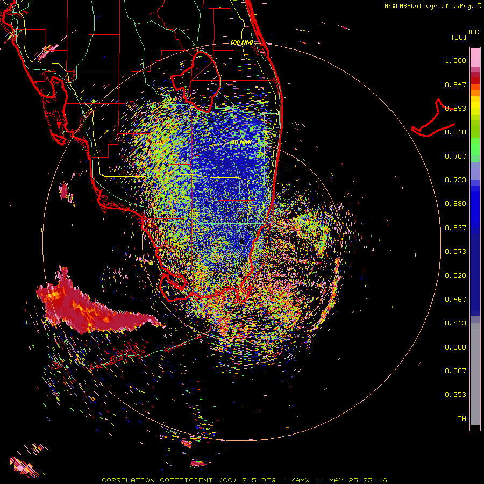The height and width of the screenshot is (484, 484).
Task: Select the 0.467 scale value
Action: (455, 300)
